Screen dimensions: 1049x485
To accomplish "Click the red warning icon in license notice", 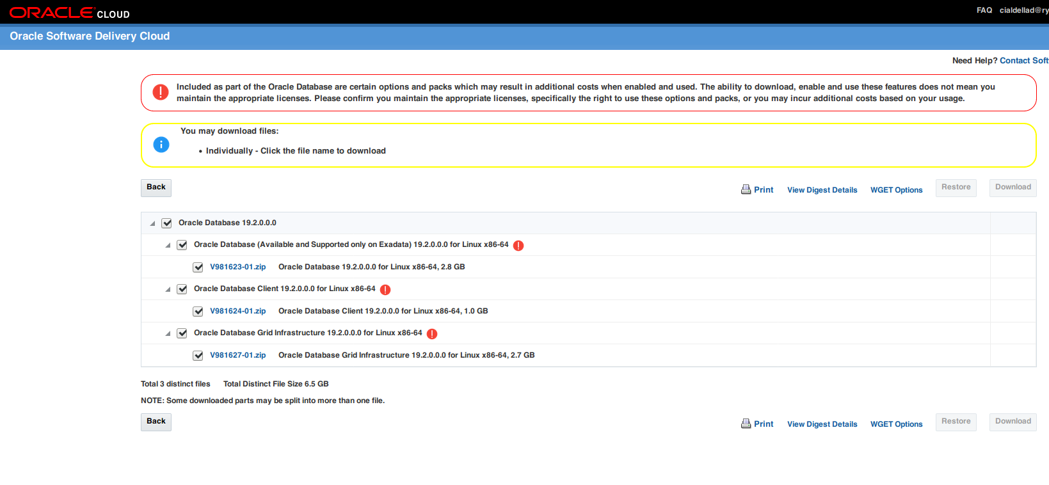I will 161,92.
